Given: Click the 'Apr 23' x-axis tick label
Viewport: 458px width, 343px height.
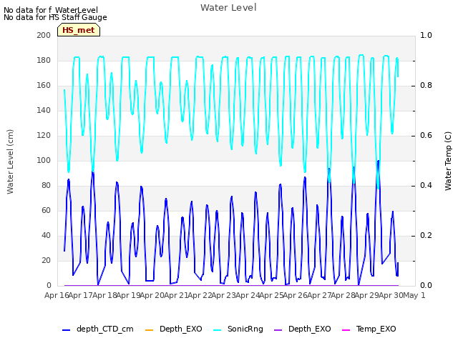Looking at the screenshot, I should pos(223,295).
